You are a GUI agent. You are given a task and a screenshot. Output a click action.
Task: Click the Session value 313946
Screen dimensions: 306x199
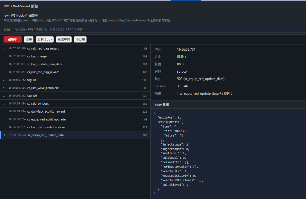pyautogui.click(x=182, y=86)
